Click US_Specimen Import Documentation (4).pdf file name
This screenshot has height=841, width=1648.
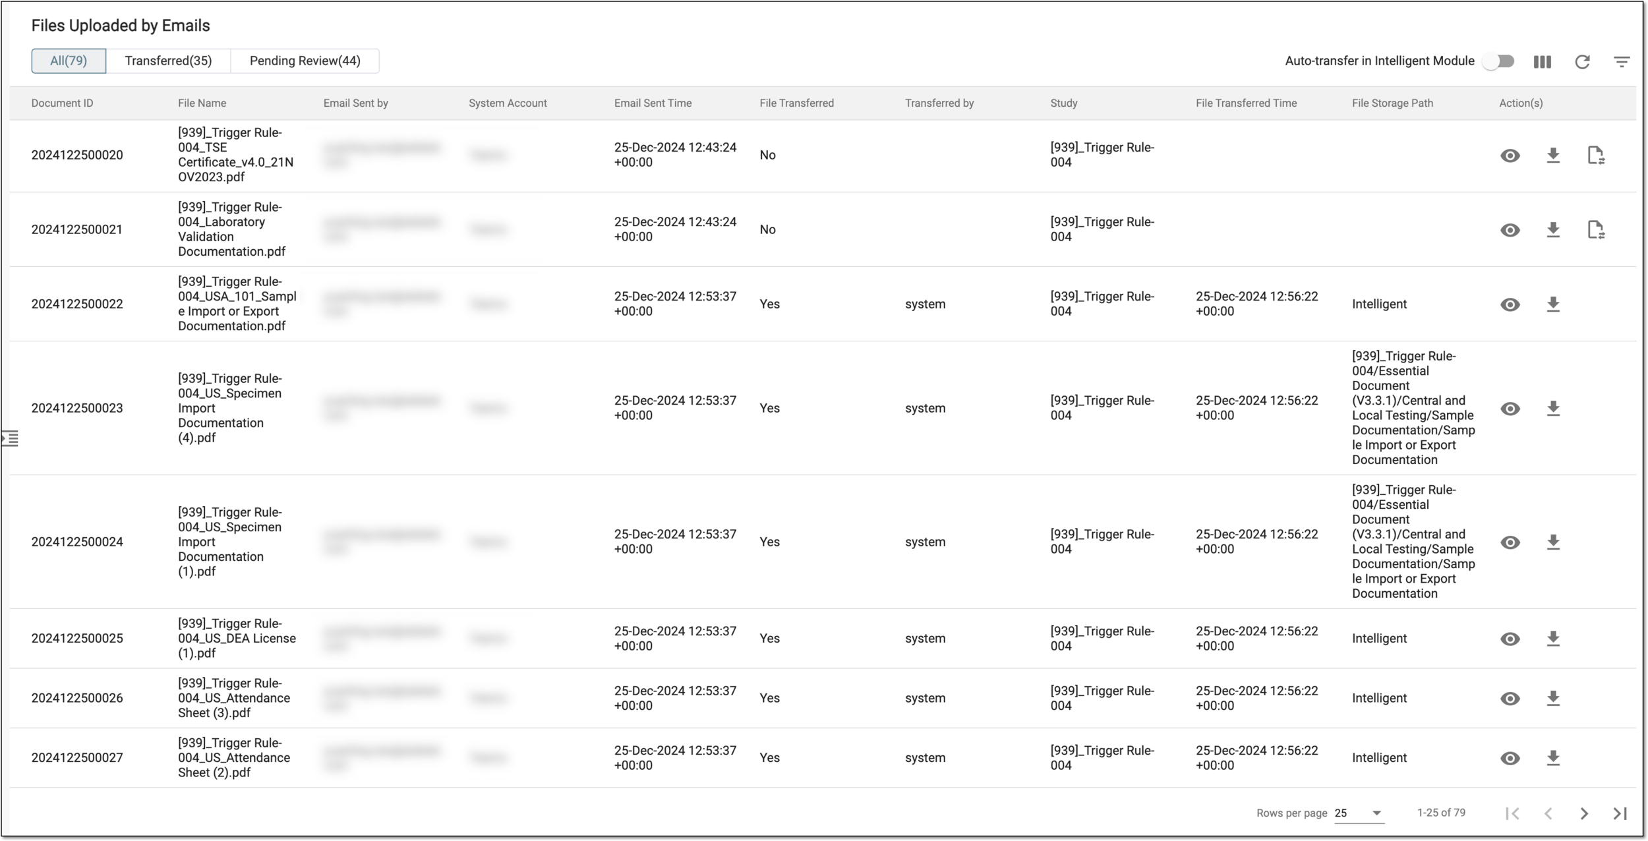(230, 409)
